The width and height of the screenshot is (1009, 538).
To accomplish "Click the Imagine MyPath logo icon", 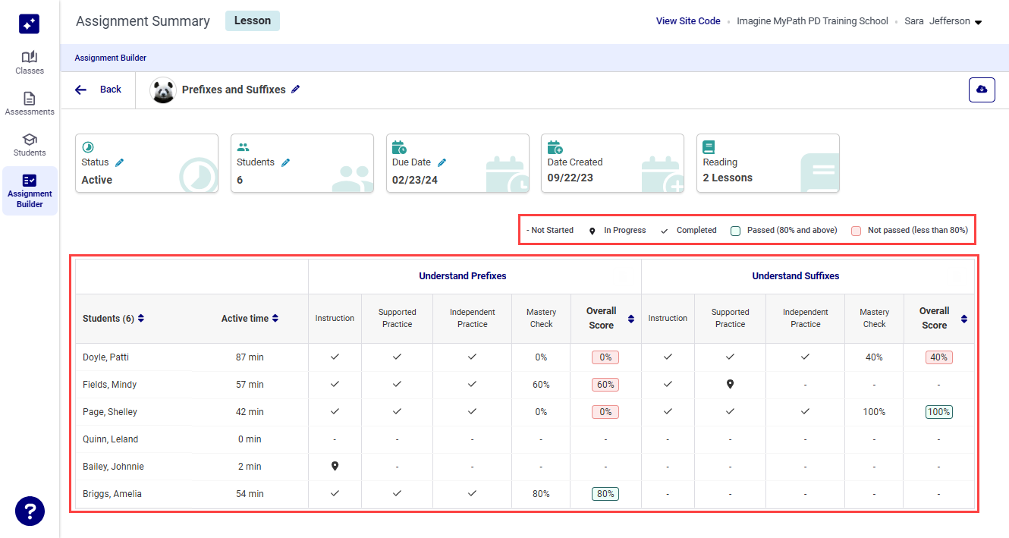I will pos(30,24).
